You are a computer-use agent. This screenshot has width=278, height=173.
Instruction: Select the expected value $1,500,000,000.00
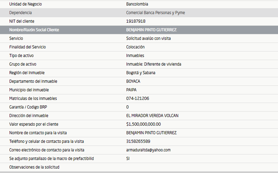click(x=143, y=124)
